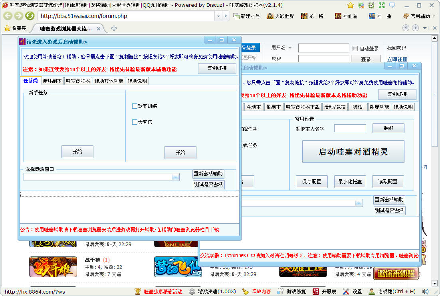Go forward with the browser forward arrow
The width and height of the screenshot is (440, 296).
pos(18,16)
